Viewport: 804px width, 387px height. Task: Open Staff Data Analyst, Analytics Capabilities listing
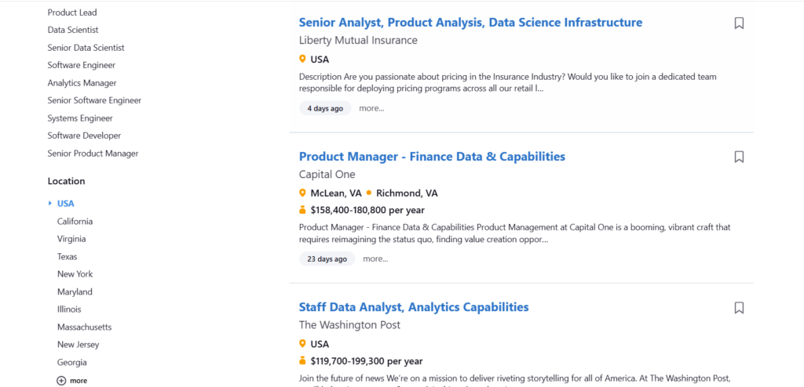[x=414, y=307]
